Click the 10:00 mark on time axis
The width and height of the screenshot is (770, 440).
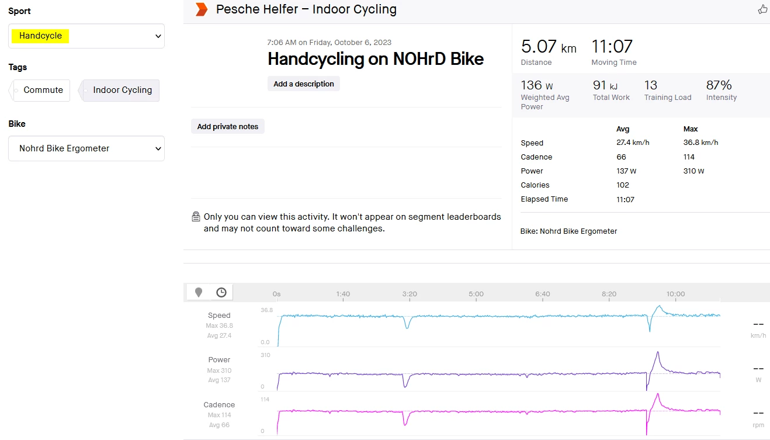pyautogui.click(x=675, y=294)
